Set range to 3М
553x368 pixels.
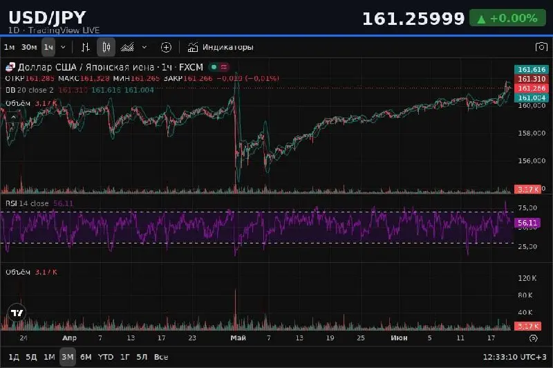point(68,357)
